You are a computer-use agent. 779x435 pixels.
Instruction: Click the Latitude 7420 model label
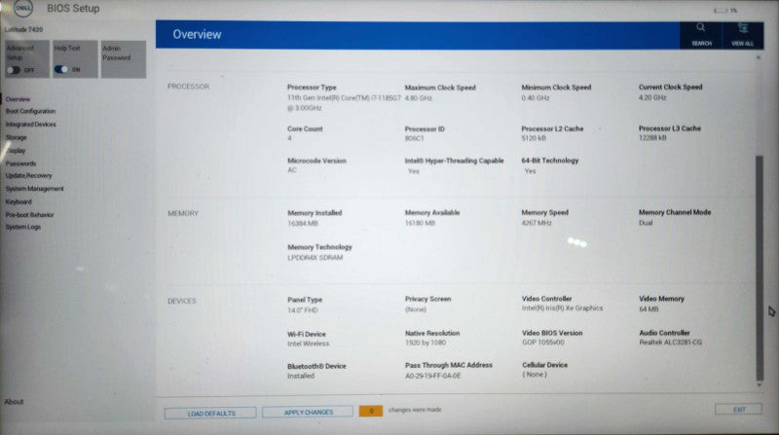tap(23, 30)
